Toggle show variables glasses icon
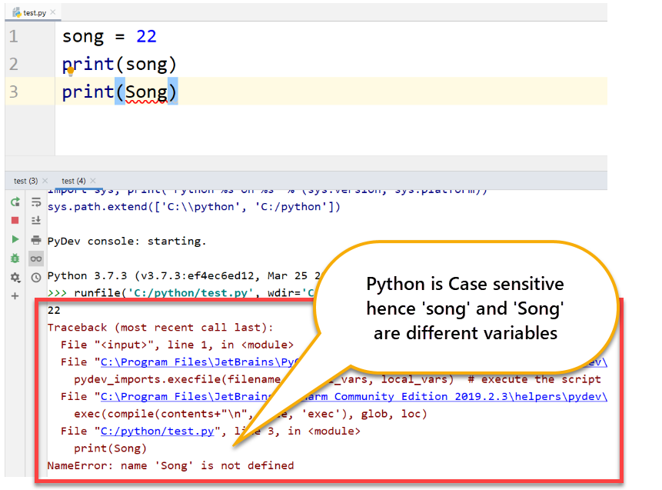The width and height of the screenshot is (662, 490). 36,258
